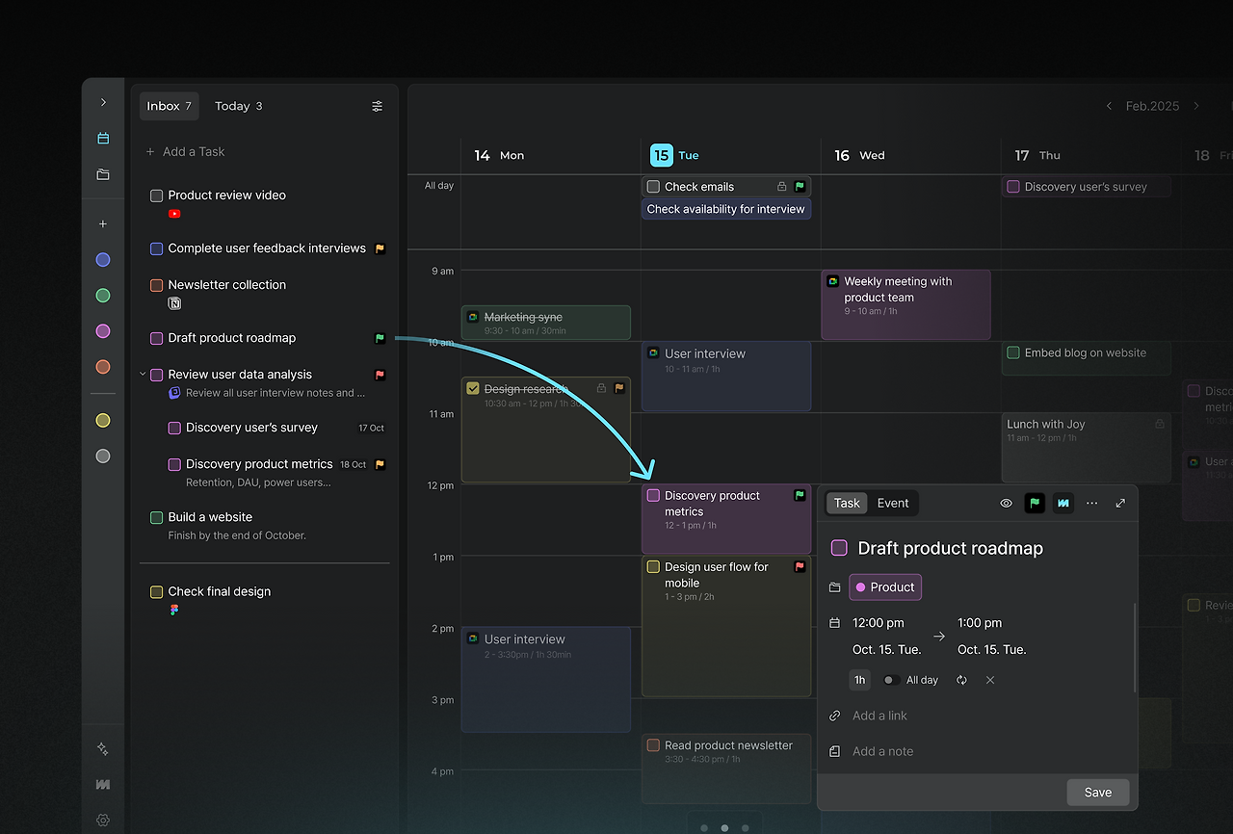
Task: Click the meeting icon on Marketing sync event
Action: (473, 316)
